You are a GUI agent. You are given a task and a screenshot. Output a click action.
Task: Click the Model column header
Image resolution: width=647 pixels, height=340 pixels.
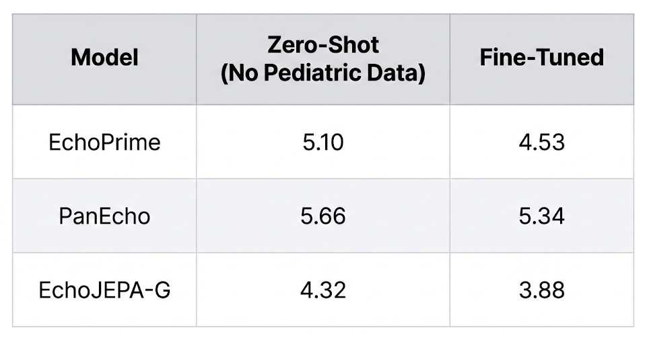click(x=104, y=59)
